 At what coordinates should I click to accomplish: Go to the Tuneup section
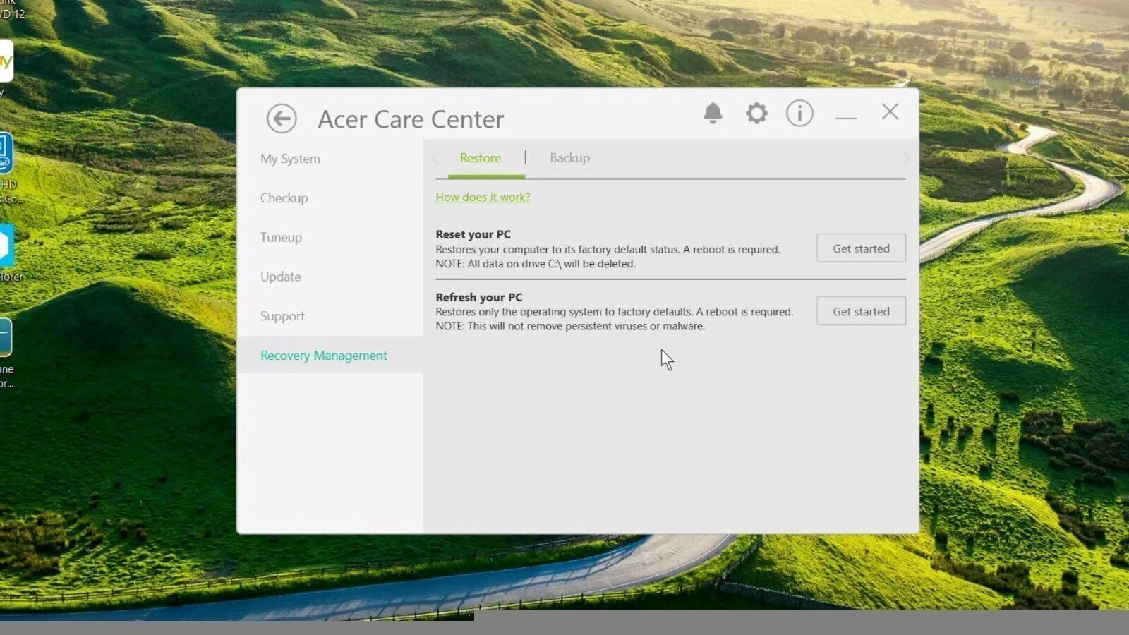click(x=281, y=238)
